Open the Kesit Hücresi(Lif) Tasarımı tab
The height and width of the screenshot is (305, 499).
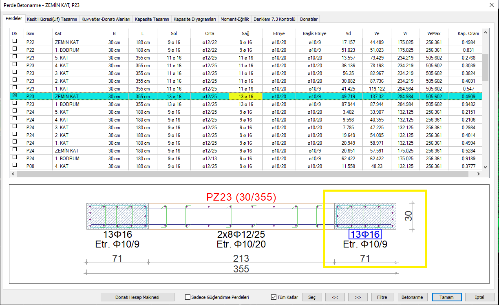point(52,19)
